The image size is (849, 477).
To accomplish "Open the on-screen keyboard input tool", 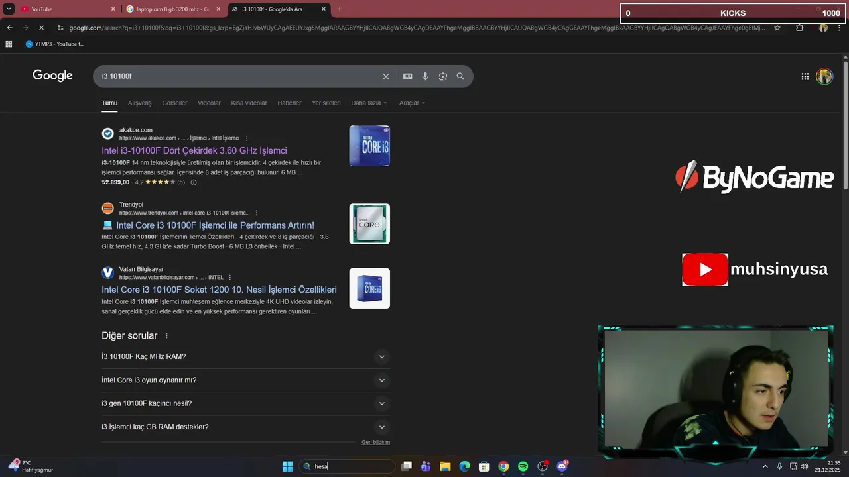I will coord(408,76).
